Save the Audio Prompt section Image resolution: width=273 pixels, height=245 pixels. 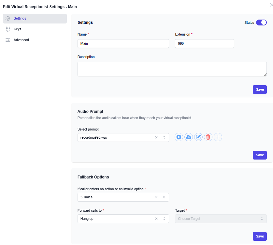pos(260,155)
